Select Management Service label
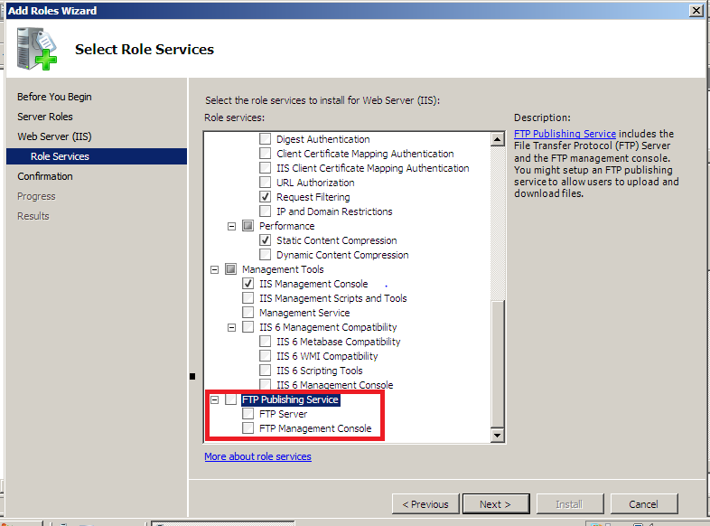The width and height of the screenshot is (710, 526). coord(304,313)
